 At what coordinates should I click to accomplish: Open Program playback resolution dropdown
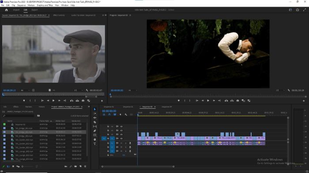[280, 90]
